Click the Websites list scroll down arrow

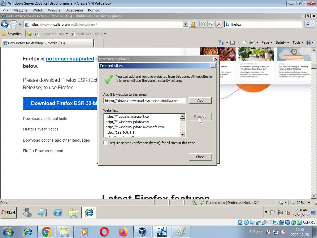coord(183,134)
